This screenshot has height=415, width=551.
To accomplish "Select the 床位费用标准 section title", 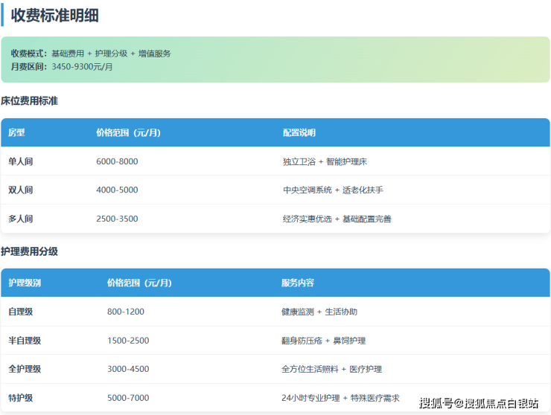I will tap(30, 100).
